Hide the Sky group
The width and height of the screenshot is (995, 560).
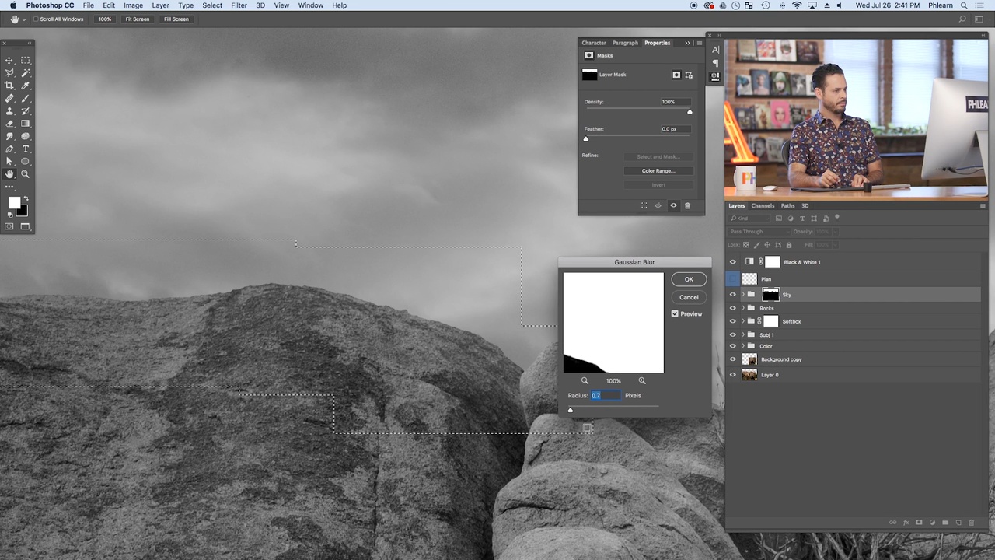click(x=732, y=295)
